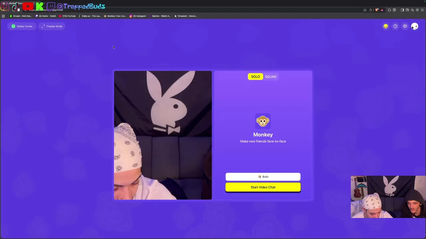Open the browser hamburger menu

pos(422,10)
